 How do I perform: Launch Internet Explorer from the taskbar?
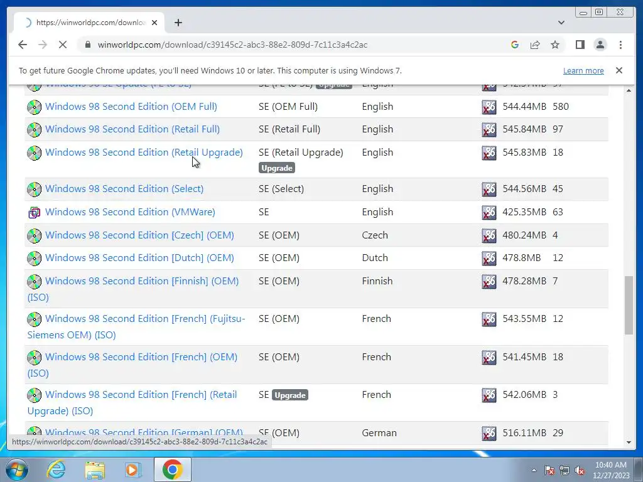(56, 469)
